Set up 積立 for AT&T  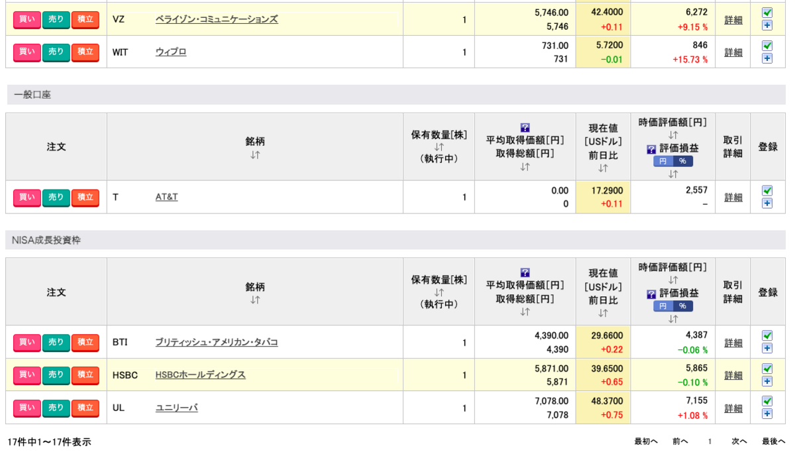pos(85,198)
